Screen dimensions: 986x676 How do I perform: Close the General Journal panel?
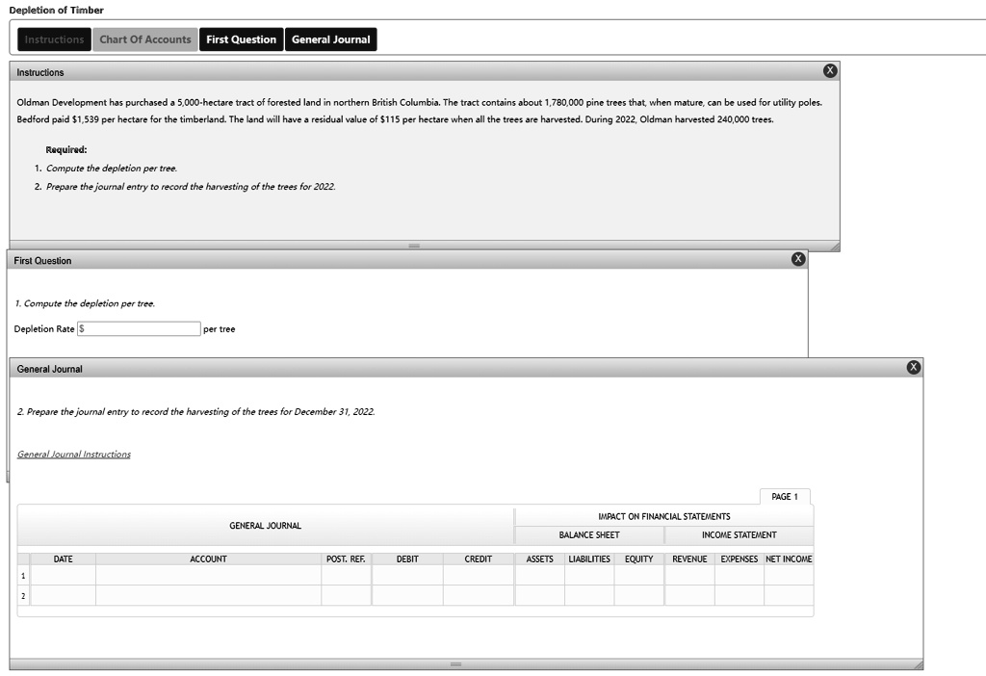913,366
